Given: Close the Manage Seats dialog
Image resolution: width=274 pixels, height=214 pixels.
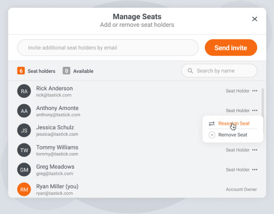Looking at the screenshot, I should point(254,19).
